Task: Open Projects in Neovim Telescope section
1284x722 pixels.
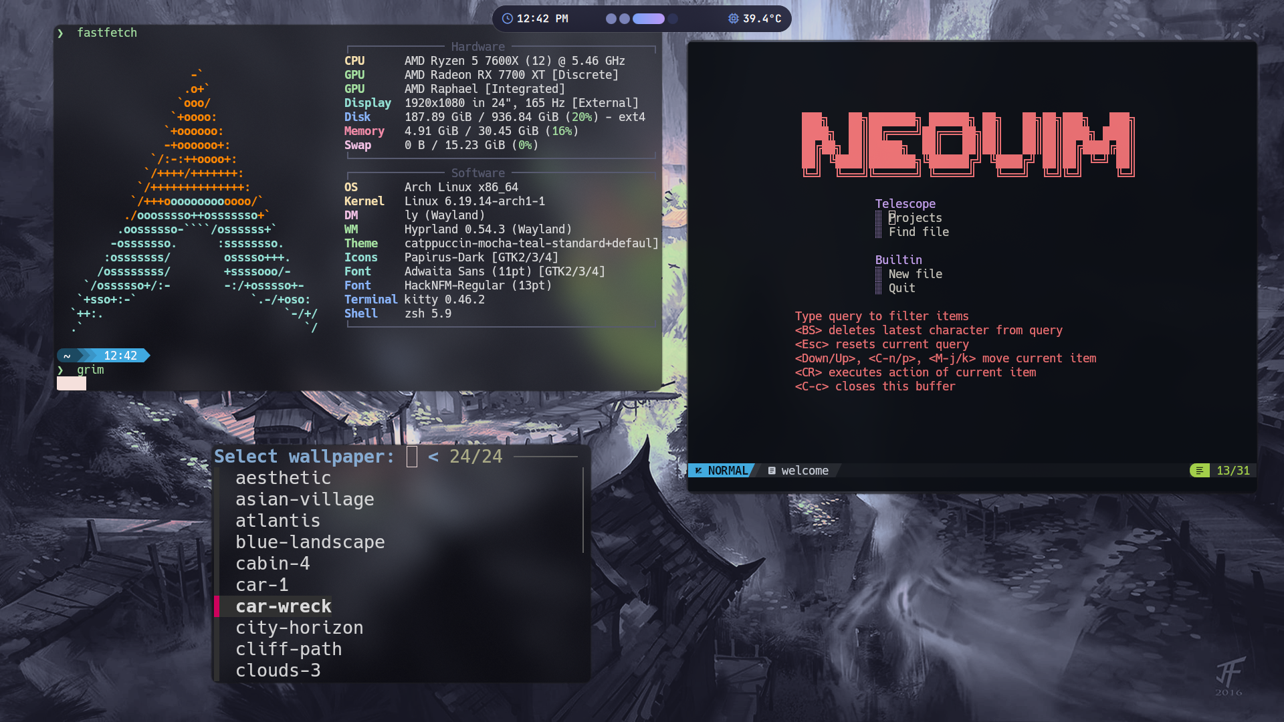Action: tap(916, 218)
